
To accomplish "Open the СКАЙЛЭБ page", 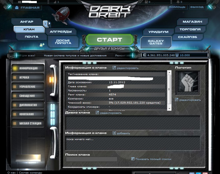I will 188,37.
